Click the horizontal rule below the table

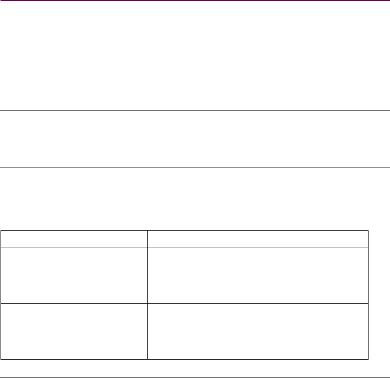[195, 377]
